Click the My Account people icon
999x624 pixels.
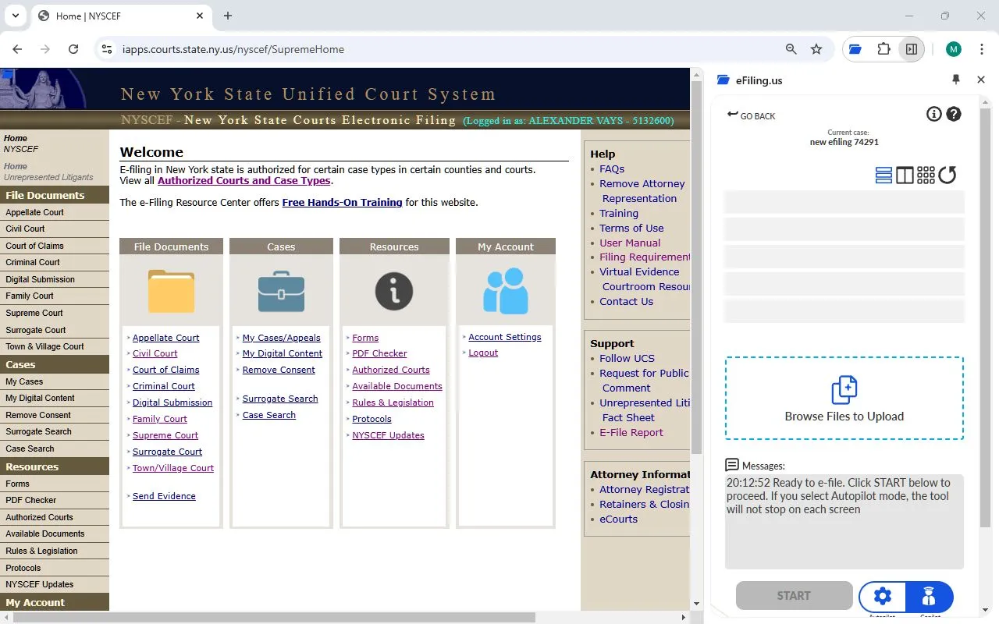point(506,291)
